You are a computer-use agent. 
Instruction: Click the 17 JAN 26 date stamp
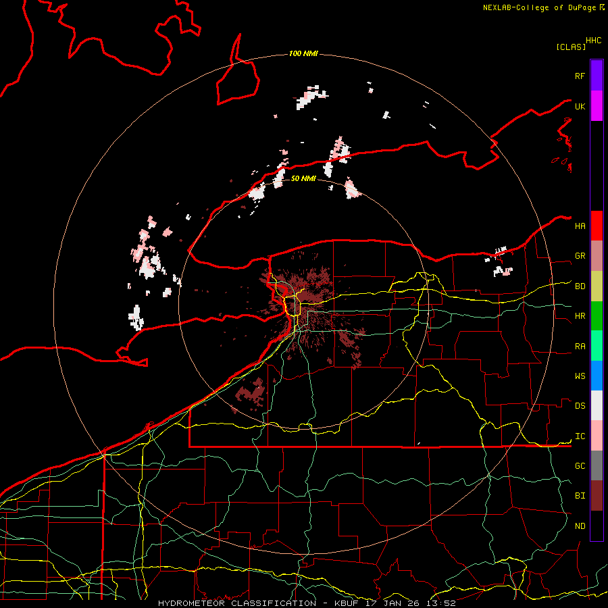[392, 603]
